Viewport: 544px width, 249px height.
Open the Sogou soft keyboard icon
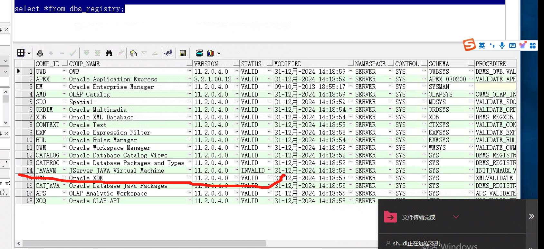512,46
